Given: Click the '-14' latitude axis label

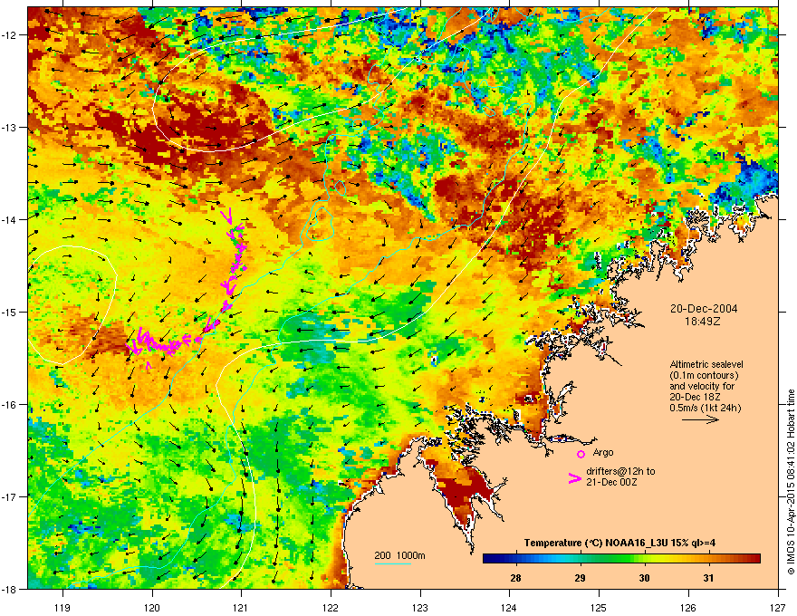Looking at the screenshot, I should (x=9, y=219).
